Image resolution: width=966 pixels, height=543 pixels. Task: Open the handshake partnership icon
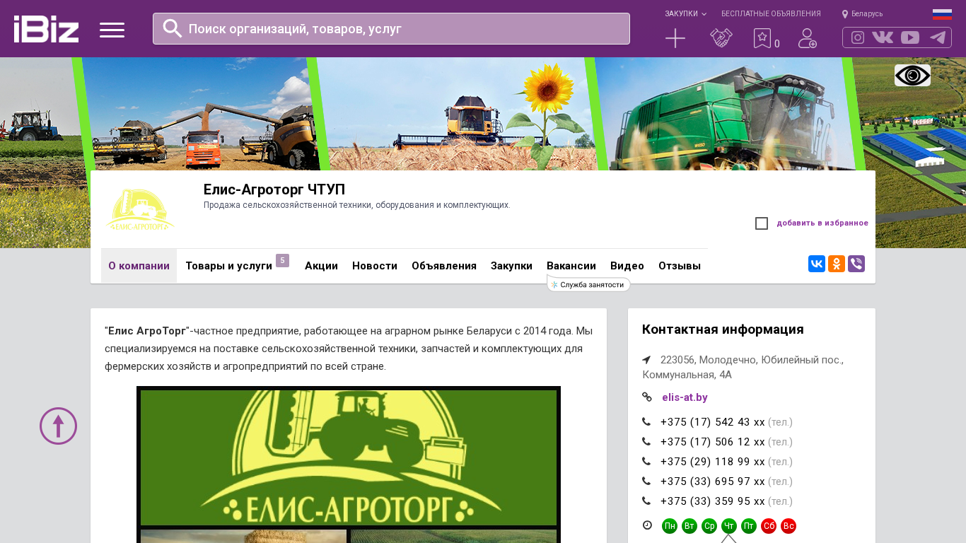tap(721, 37)
